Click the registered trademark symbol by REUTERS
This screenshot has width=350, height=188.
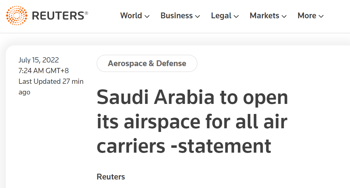point(86,13)
